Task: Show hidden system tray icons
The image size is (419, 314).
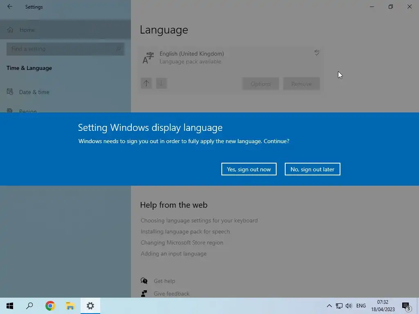Action: click(329, 306)
